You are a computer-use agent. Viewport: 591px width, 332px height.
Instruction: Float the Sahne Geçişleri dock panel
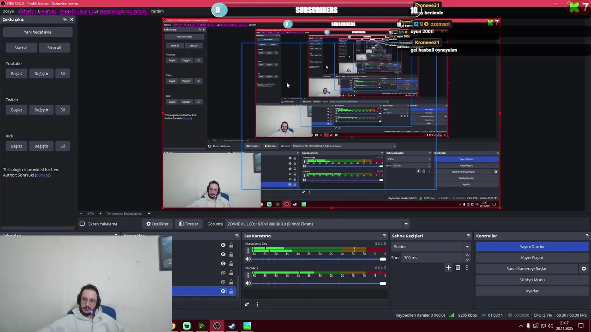coord(469,236)
